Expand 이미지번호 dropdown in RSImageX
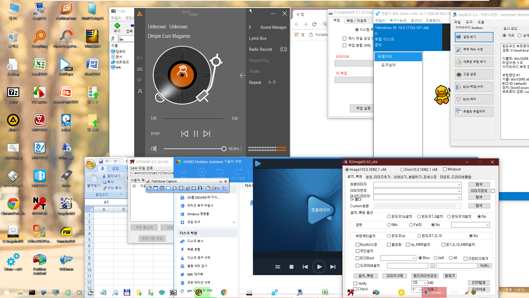This screenshot has width=529, height=298. pyautogui.click(x=459, y=191)
